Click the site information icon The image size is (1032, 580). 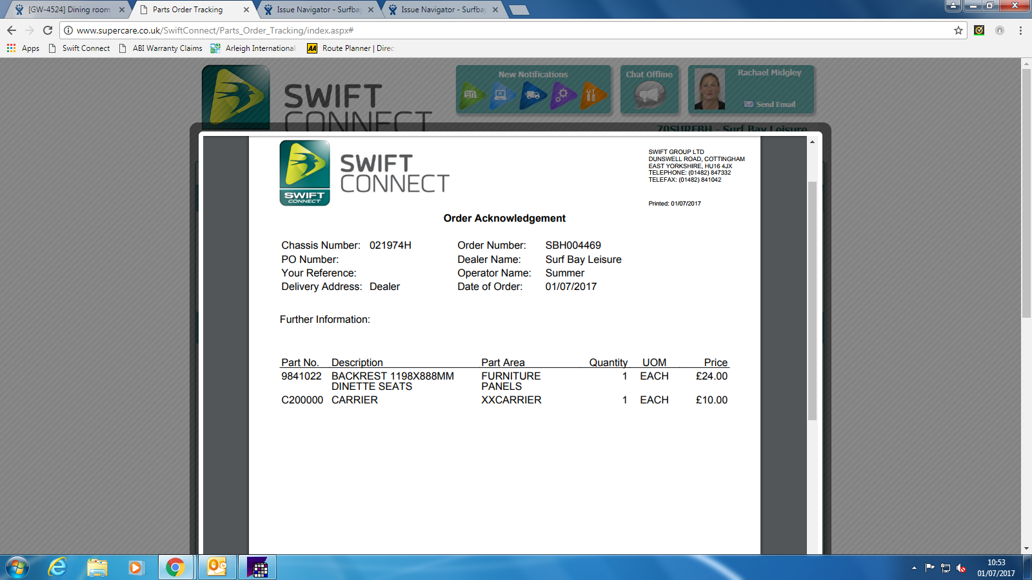pos(68,30)
